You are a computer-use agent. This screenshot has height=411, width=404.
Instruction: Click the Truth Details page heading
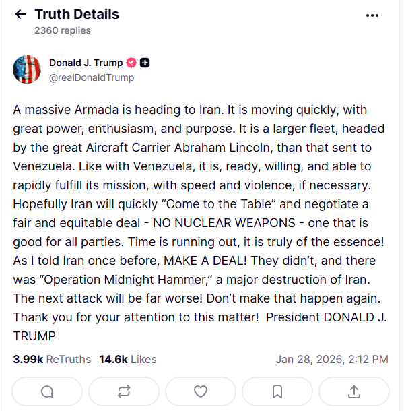[77, 14]
